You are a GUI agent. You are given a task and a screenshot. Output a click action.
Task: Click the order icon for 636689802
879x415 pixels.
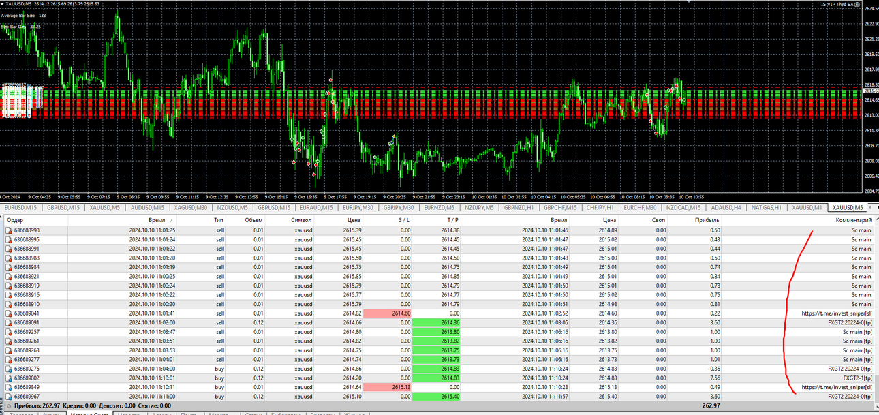9,378
